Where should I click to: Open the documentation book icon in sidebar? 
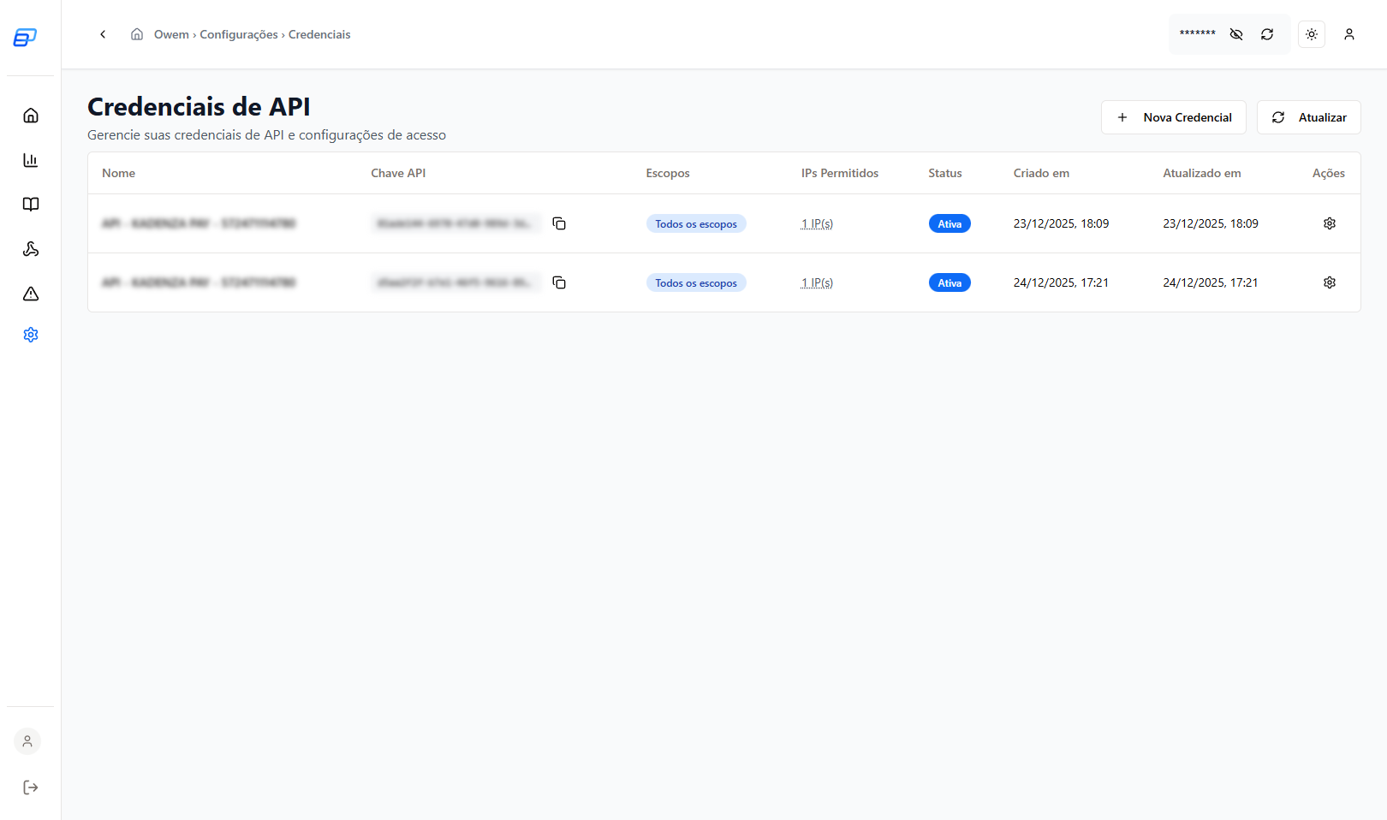point(31,204)
